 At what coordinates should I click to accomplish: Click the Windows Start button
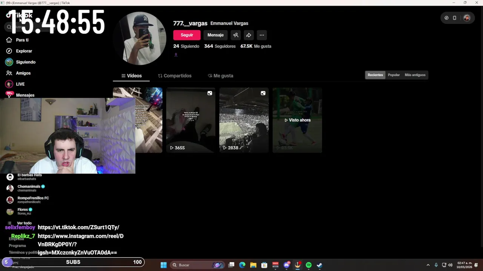tap(163, 265)
